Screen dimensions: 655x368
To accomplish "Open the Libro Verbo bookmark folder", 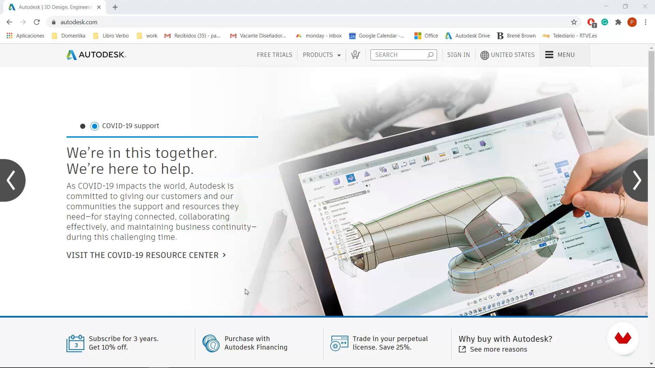I will [111, 36].
